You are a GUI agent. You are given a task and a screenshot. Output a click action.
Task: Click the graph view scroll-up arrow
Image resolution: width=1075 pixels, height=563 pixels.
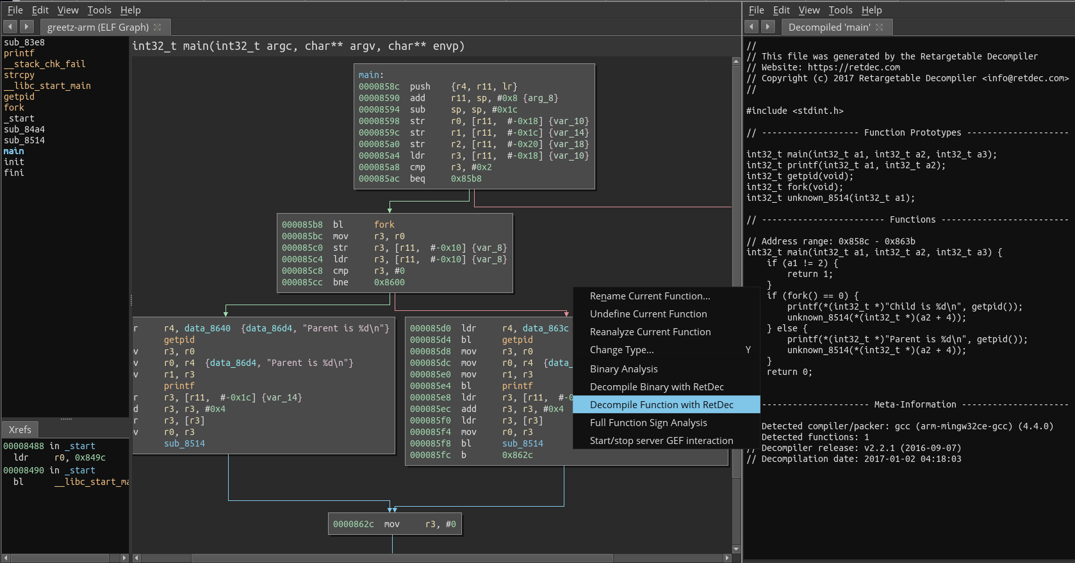(x=736, y=61)
